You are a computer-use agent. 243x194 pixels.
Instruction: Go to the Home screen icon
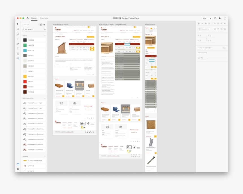pos(28,18)
